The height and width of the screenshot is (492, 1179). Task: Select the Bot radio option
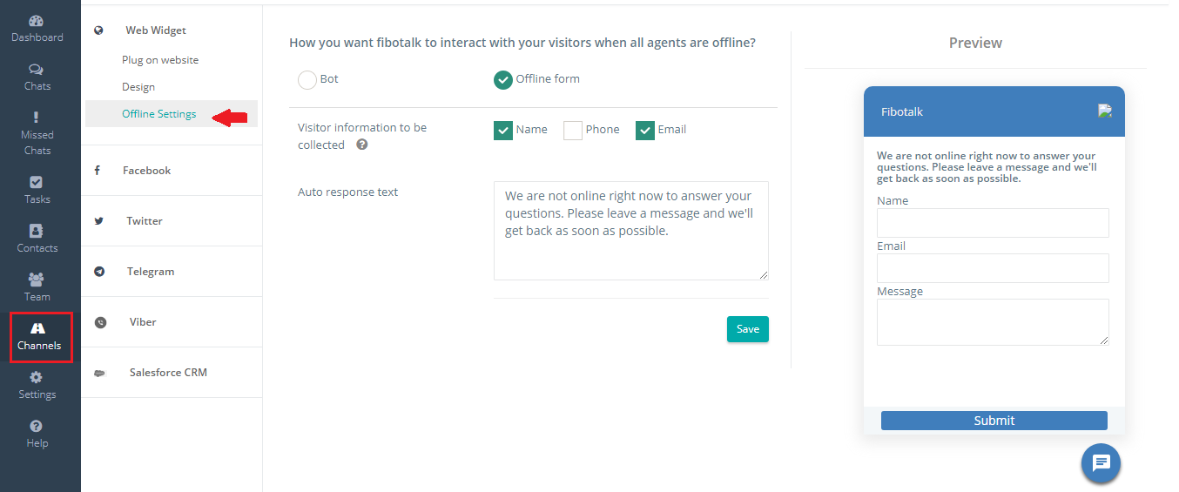coord(307,80)
